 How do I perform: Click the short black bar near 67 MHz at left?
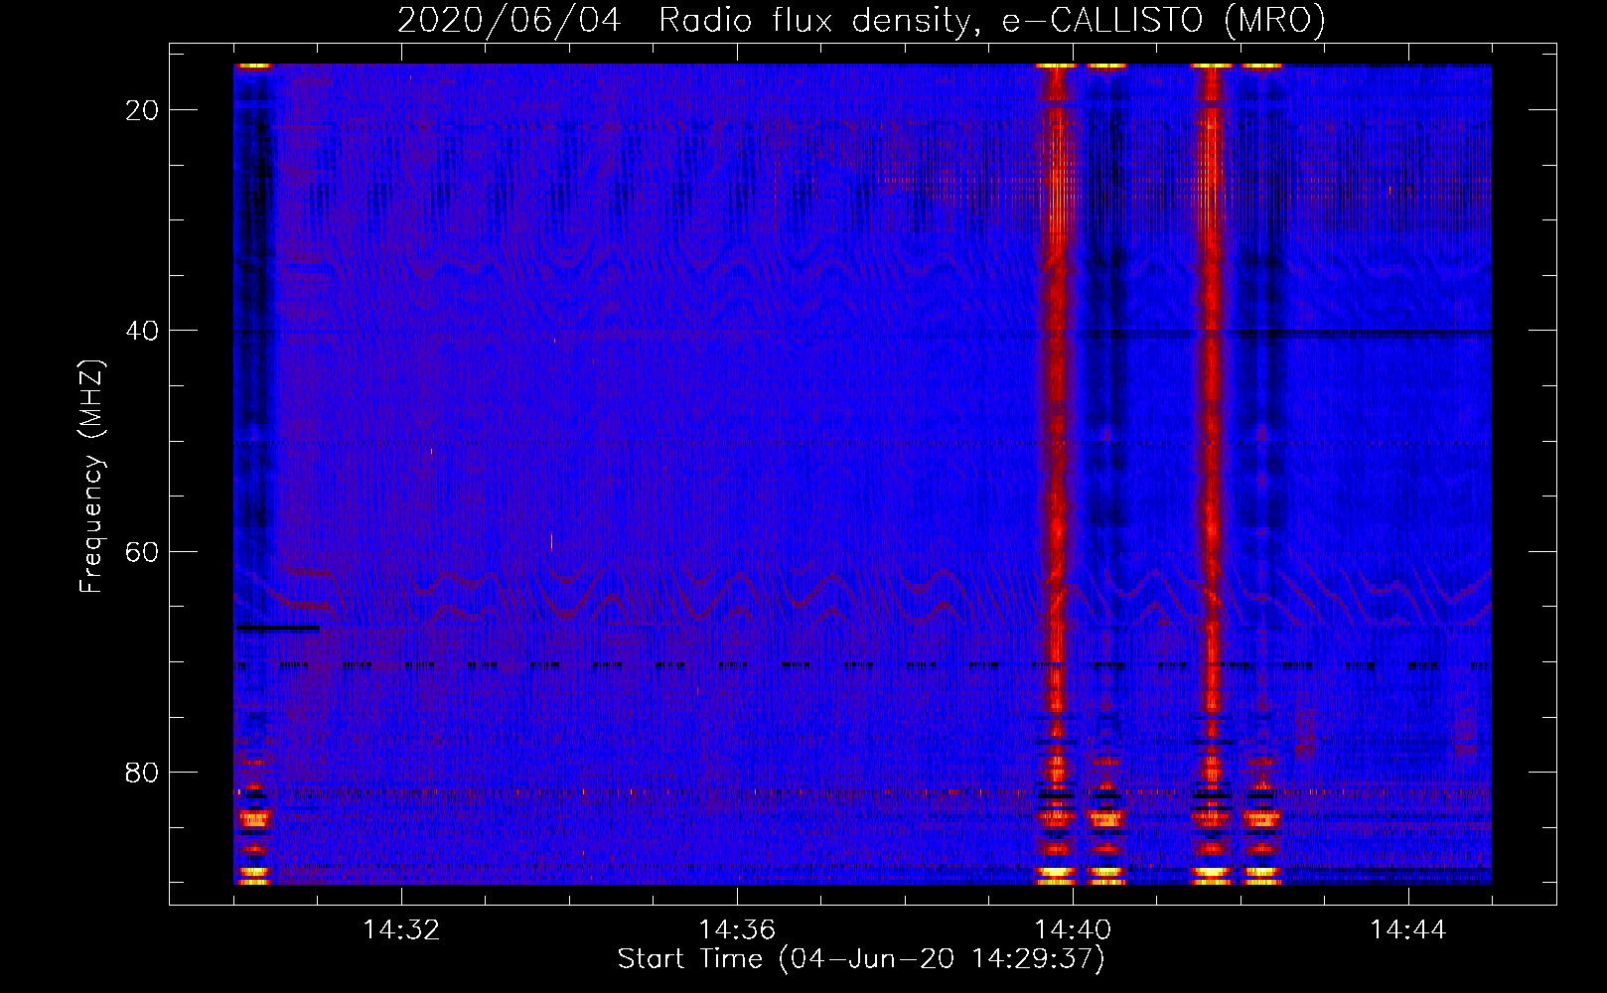[x=277, y=628]
